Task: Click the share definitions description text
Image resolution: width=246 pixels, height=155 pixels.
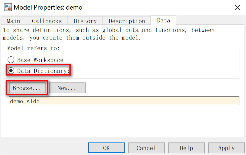Action: coord(109,34)
